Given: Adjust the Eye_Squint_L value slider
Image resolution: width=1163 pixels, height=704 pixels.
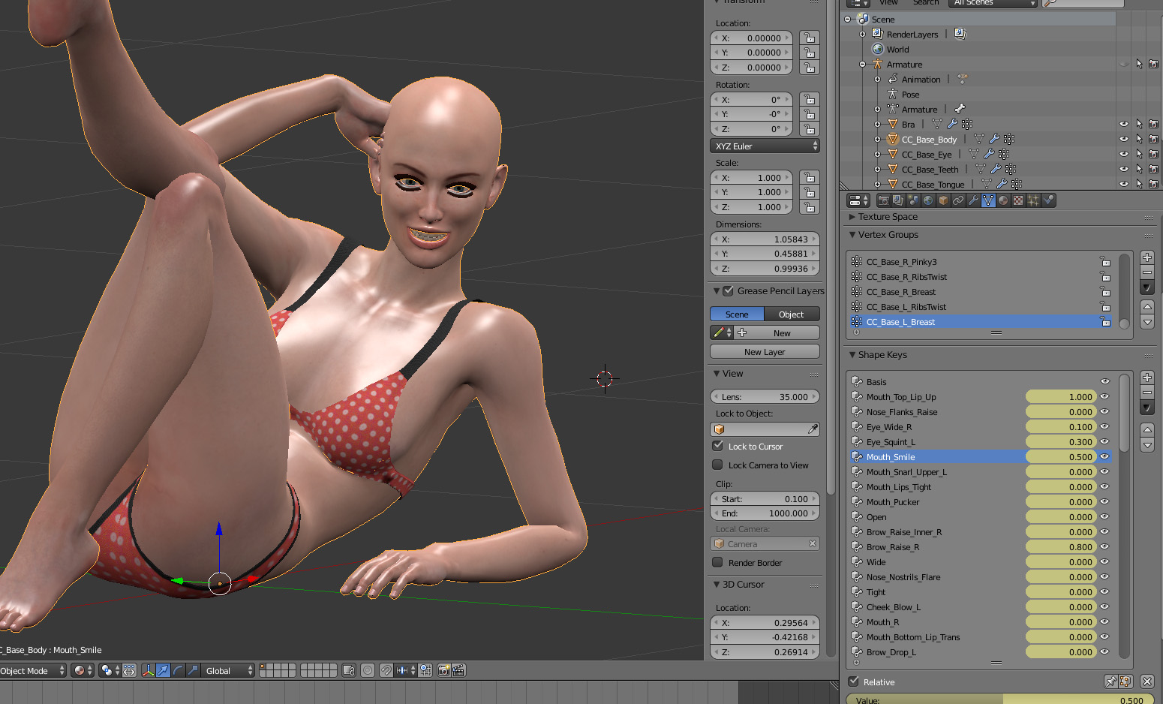Looking at the screenshot, I should tap(1061, 441).
